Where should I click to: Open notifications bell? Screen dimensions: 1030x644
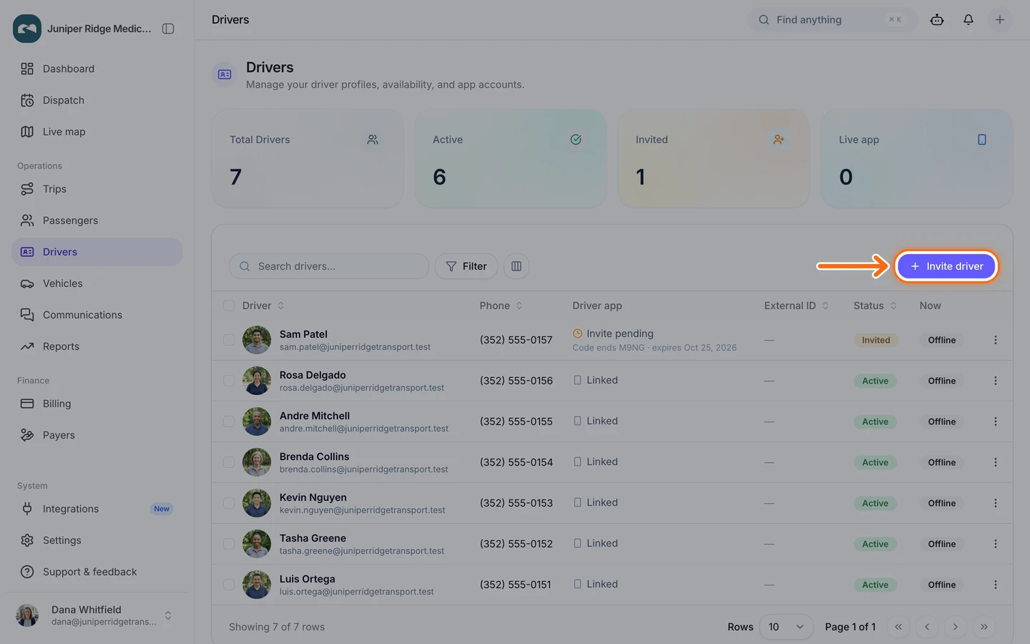pos(968,20)
